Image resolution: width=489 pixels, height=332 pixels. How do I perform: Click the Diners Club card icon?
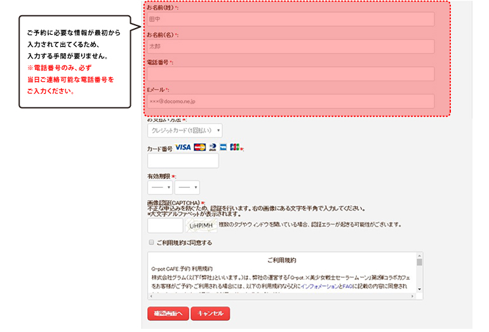point(212,147)
